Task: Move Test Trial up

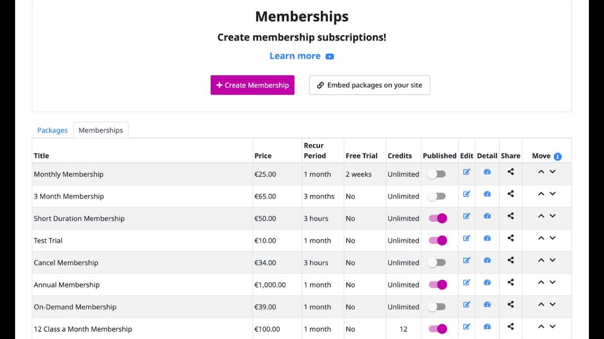Action: (541, 238)
